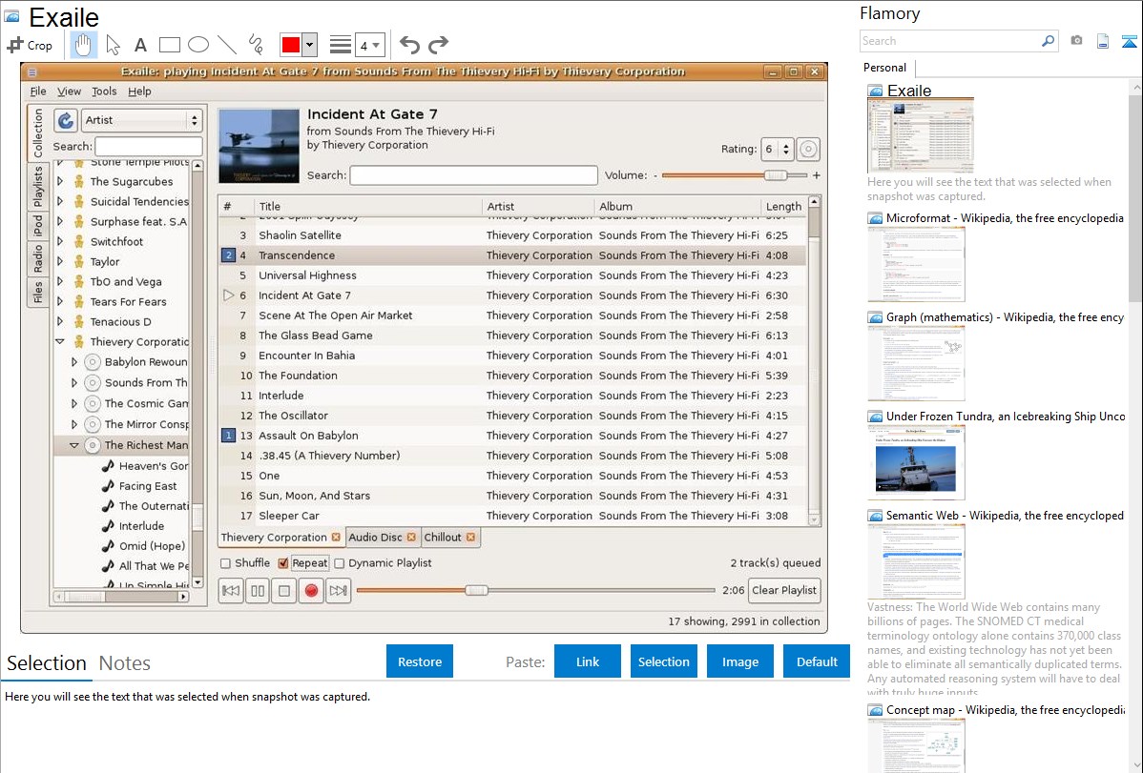Click the upload icon in Flamory header

pos(1129,41)
